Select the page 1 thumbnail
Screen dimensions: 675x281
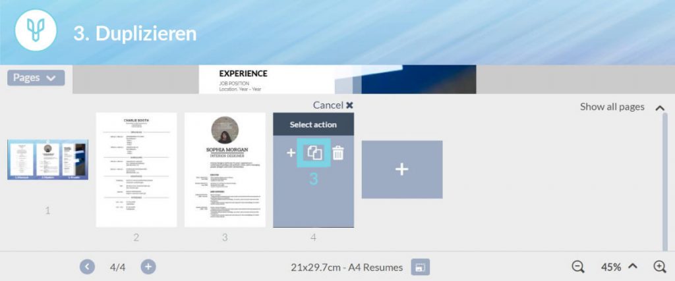coord(47,159)
